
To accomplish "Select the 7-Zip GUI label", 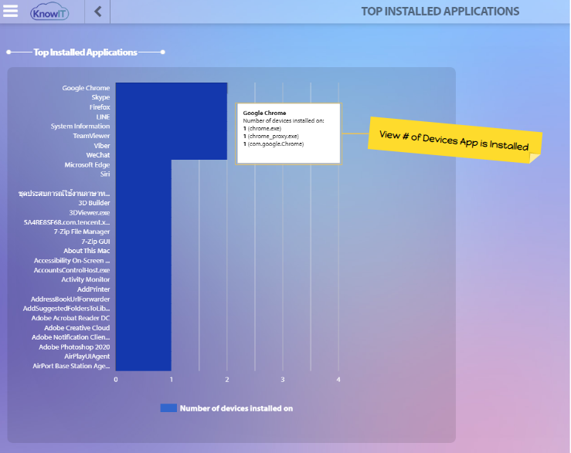I will click(96, 242).
